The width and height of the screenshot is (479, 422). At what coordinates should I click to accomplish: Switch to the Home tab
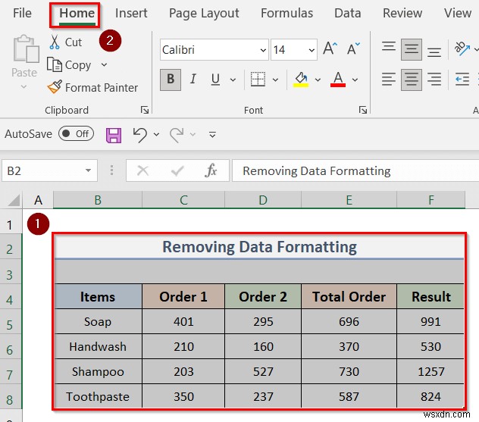point(77,13)
